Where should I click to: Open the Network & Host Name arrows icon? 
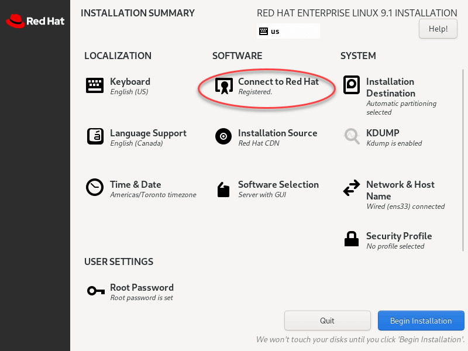(352, 188)
